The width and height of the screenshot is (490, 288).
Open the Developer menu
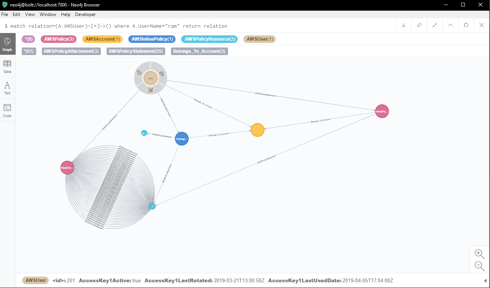85,14
